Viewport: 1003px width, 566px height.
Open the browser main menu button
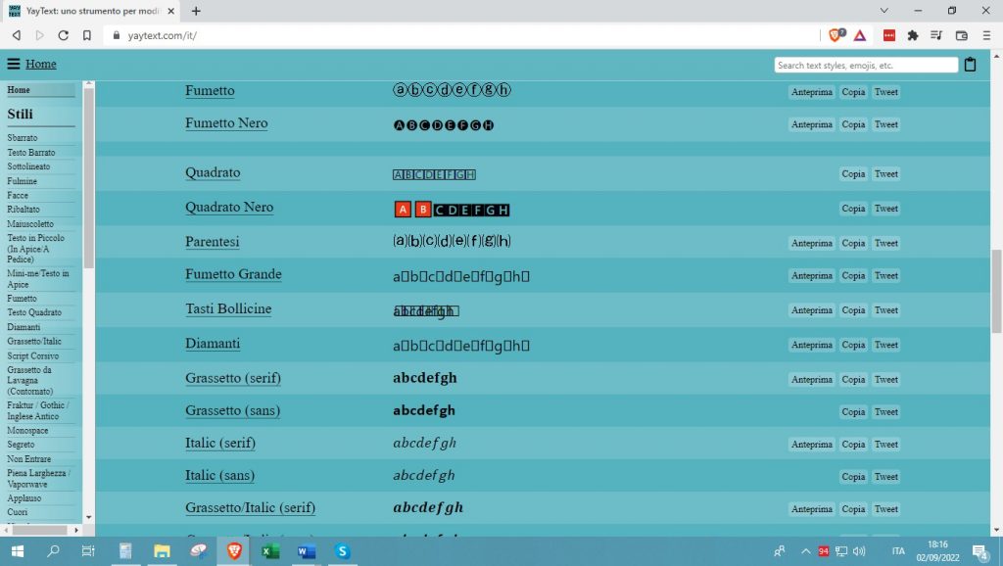click(x=986, y=35)
